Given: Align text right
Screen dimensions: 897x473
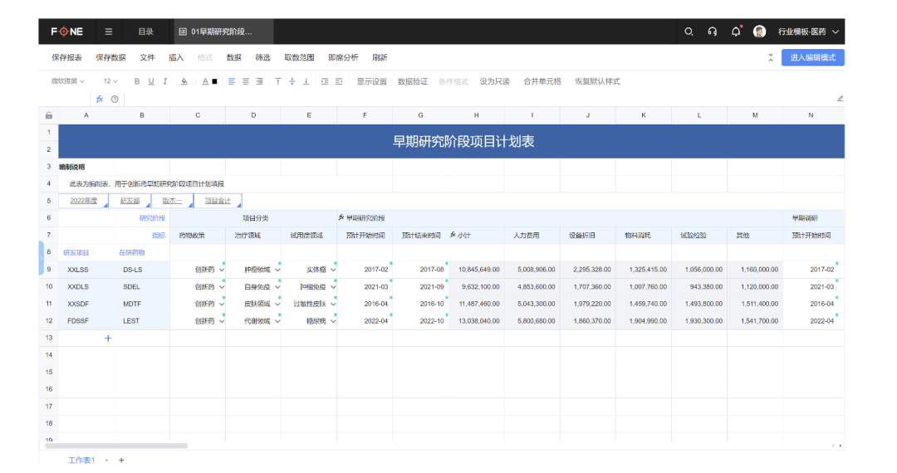Looking at the screenshot, I should click(x=259, y=81).
